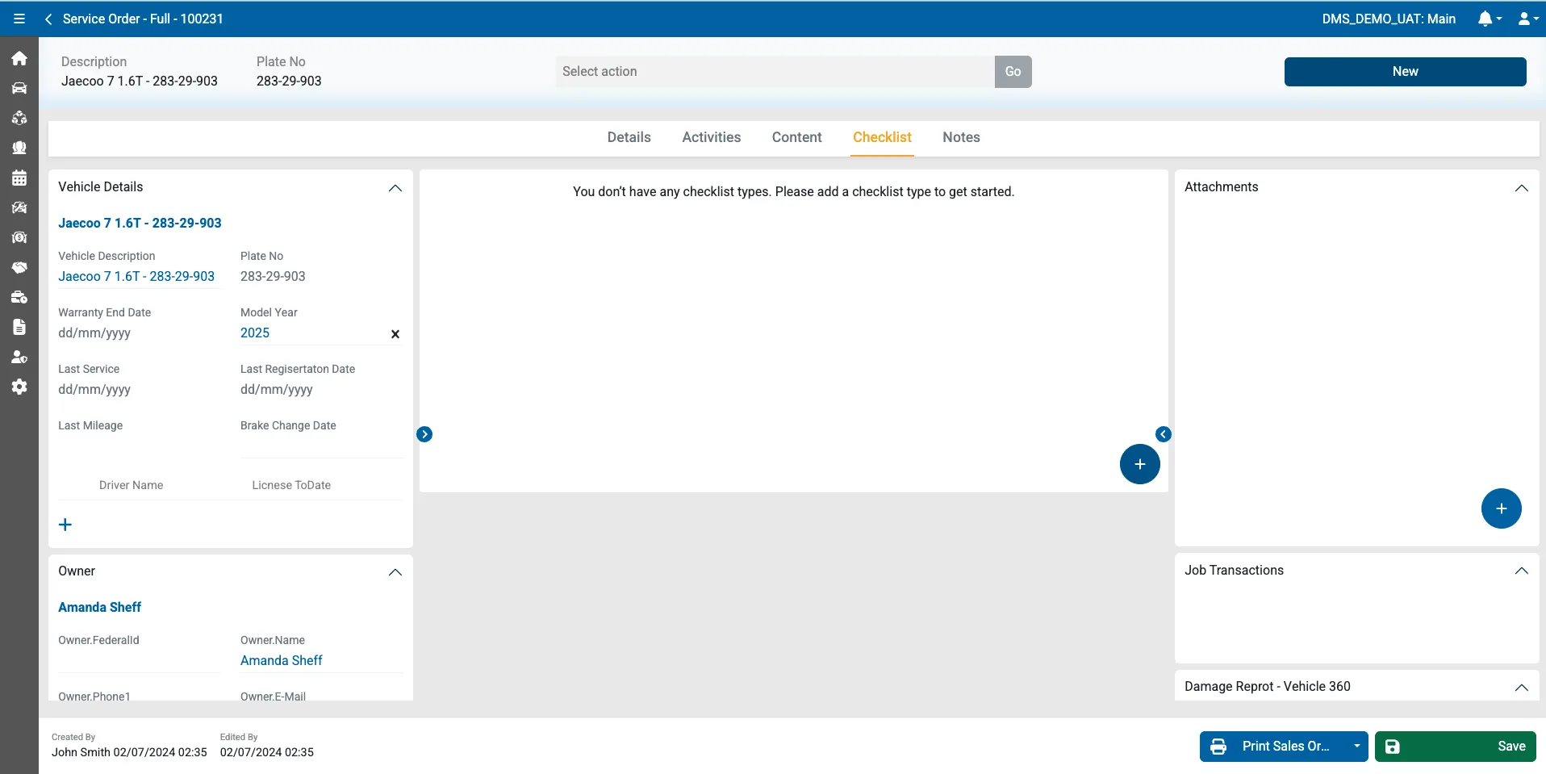The image size is (1546, 774).
Task: Collapse the Job Transactions section
Action: pyautogui.click(x=1522, y=571)
